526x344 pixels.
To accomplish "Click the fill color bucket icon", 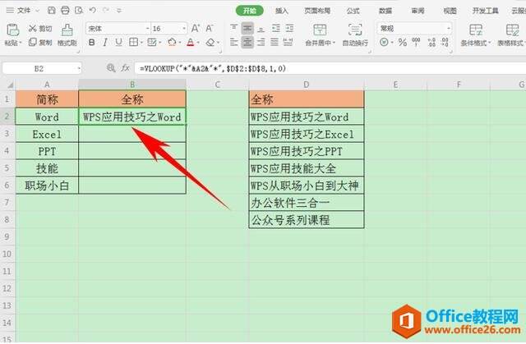I will (172, 42).
